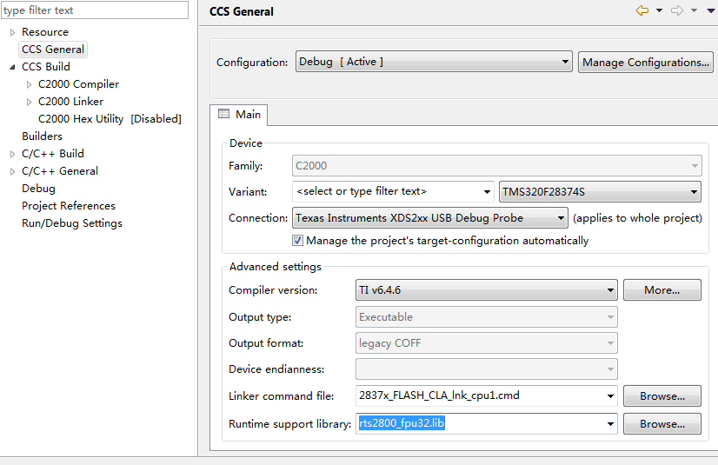Select CCS General in the tree
The height and width of the screenshot is (465, 718).
coord(53,50)
